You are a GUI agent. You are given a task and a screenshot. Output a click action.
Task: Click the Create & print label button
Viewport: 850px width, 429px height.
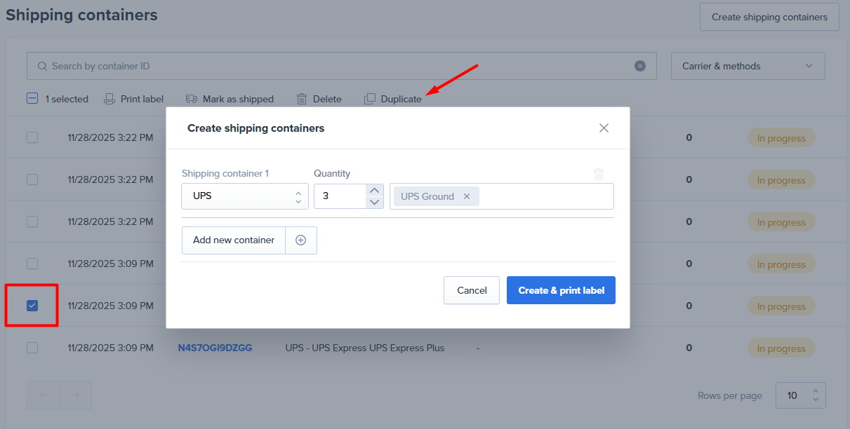(561, 290)
